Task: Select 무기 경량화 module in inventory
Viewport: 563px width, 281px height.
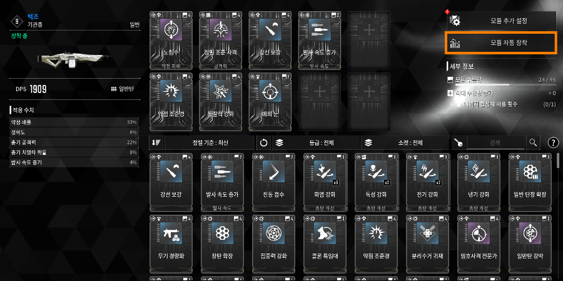Action: coord(171,244)
